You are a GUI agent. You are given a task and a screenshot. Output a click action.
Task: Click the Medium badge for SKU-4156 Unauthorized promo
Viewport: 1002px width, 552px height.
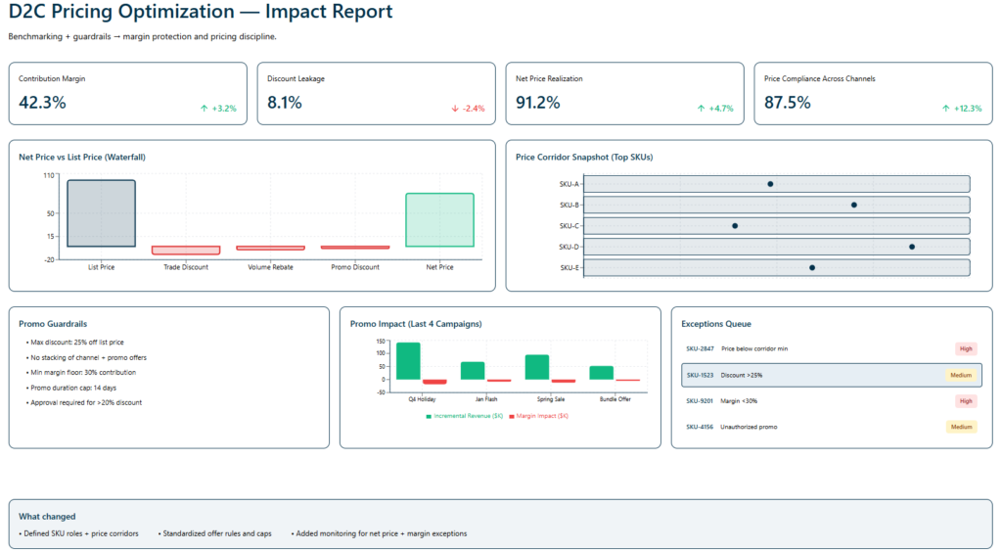tap(961, 427)
